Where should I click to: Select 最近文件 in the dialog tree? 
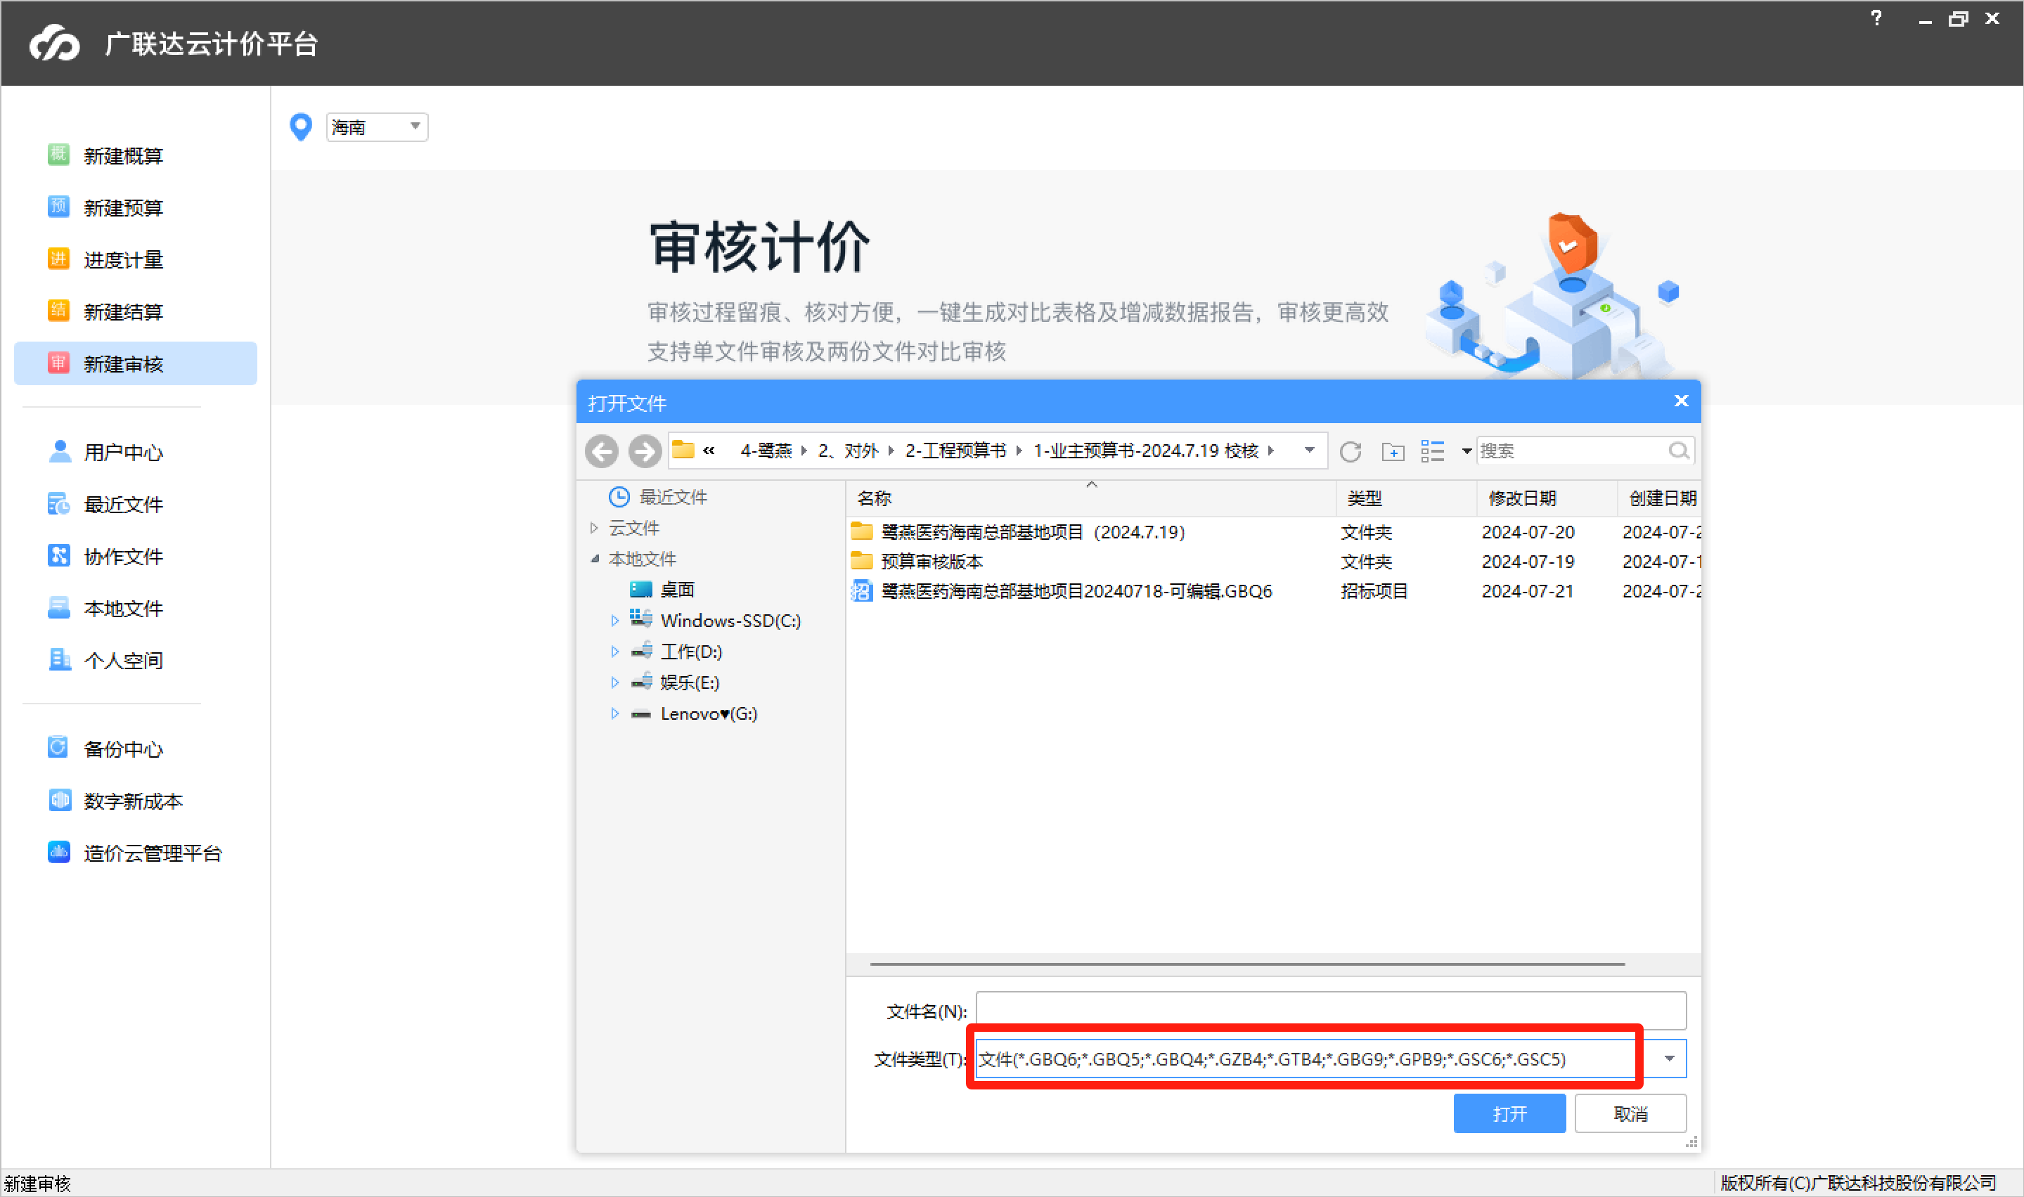673,497
